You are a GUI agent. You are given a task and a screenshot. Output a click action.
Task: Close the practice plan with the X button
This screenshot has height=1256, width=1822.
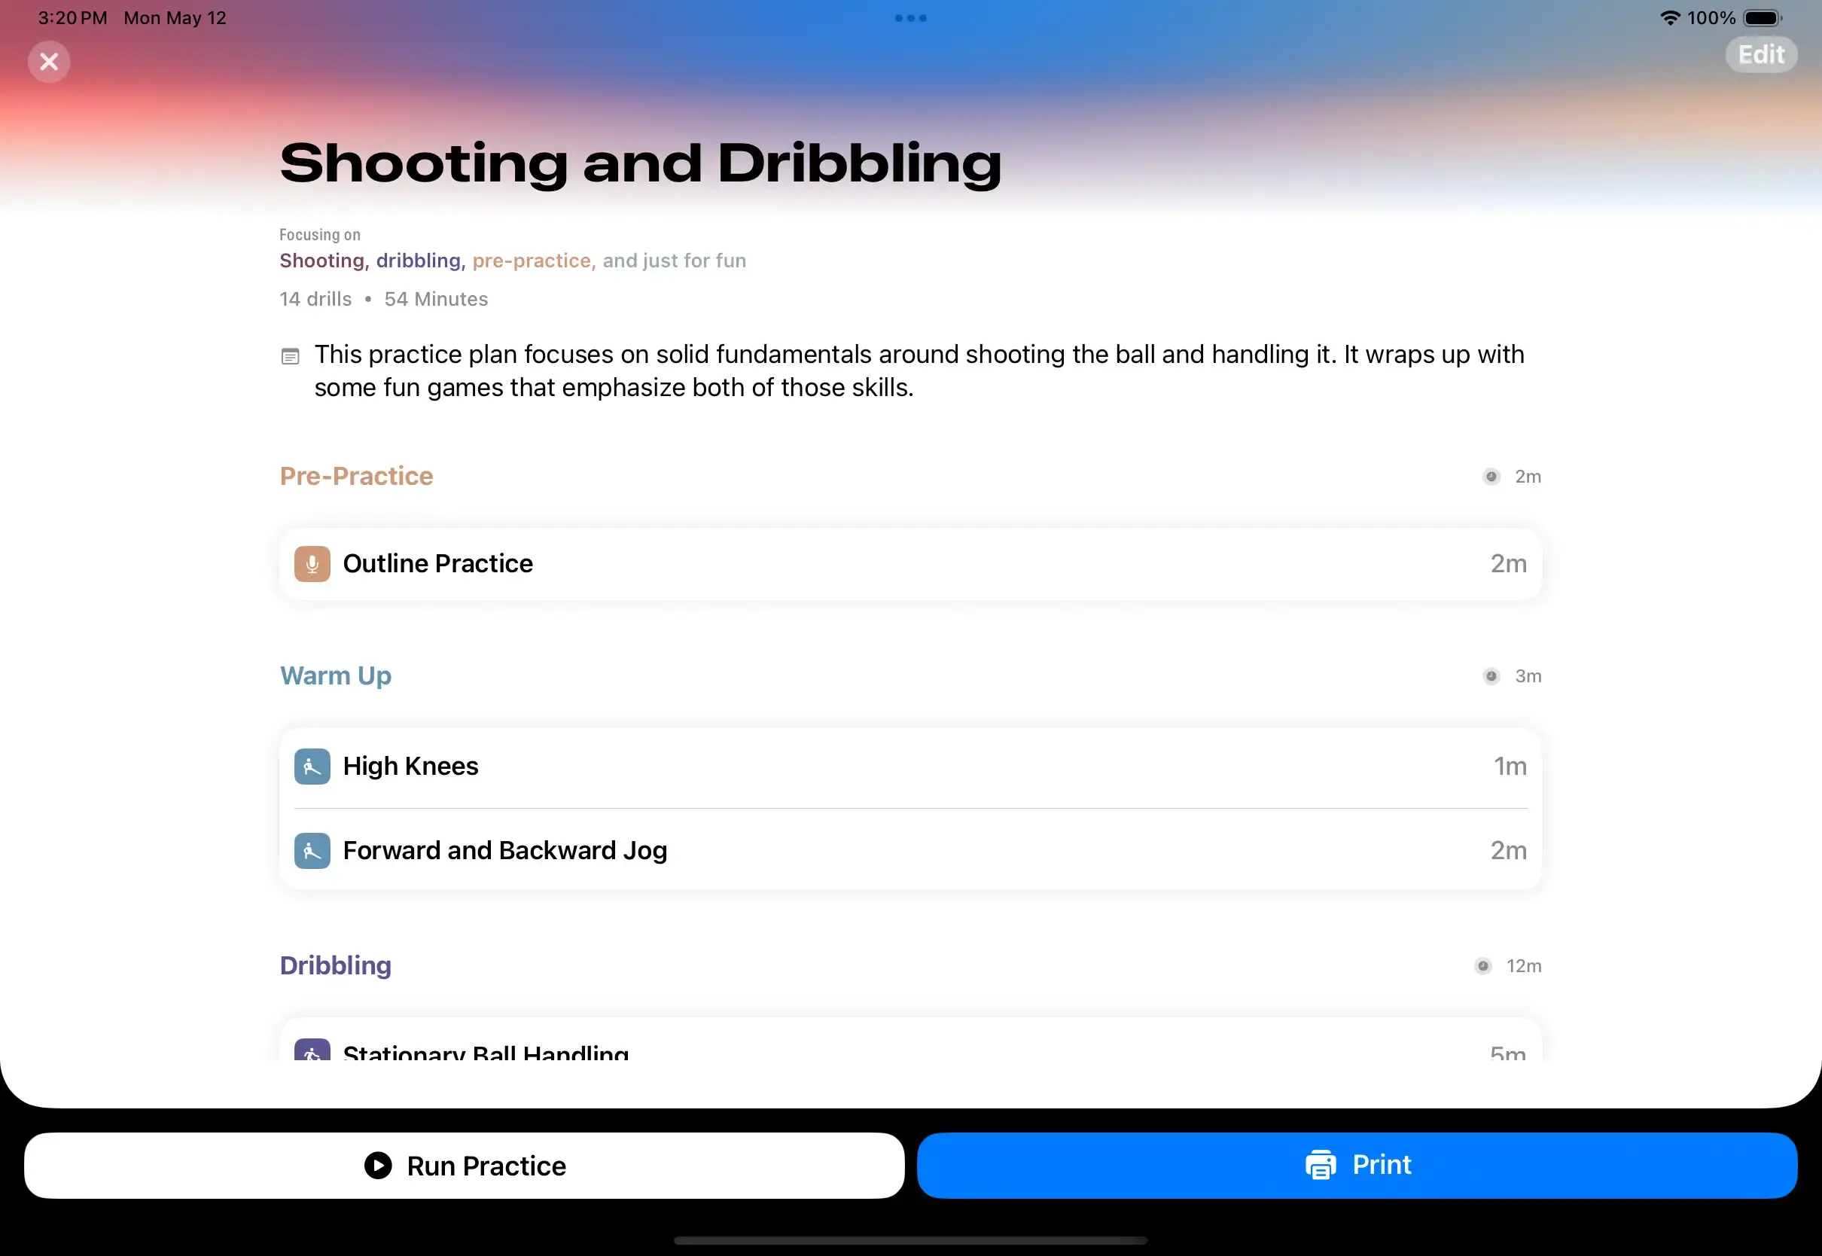[x=49, y=62]
